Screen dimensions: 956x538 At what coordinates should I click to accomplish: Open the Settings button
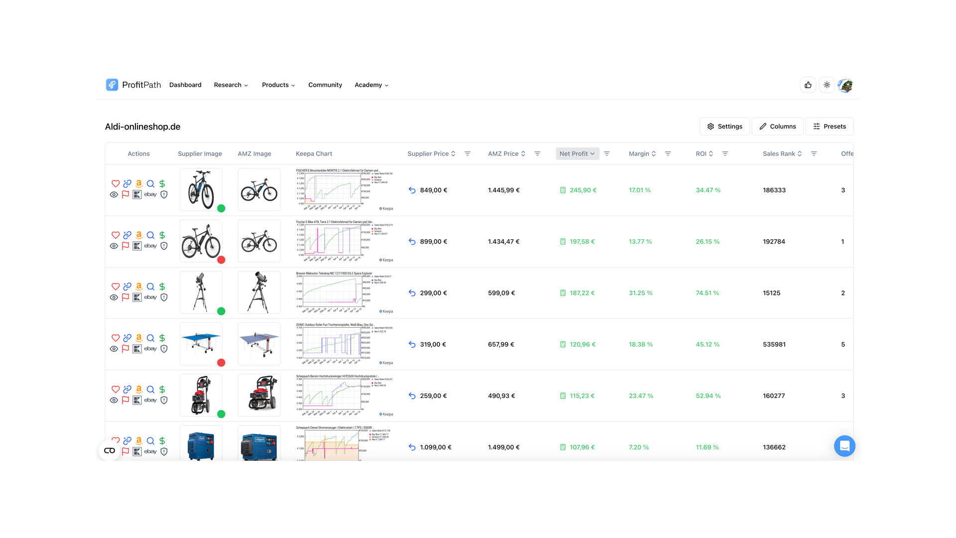coord(725,127)
